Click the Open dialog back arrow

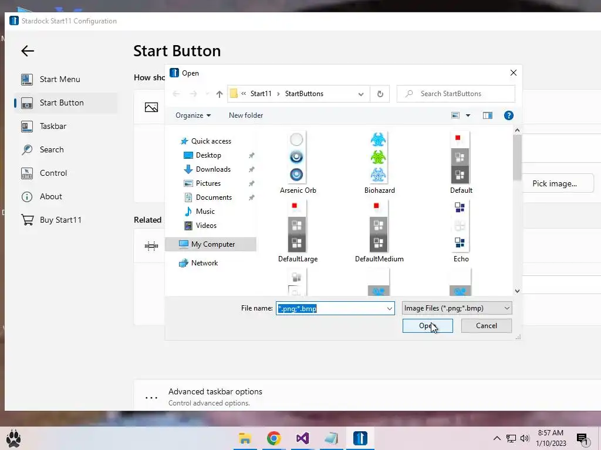176,94
